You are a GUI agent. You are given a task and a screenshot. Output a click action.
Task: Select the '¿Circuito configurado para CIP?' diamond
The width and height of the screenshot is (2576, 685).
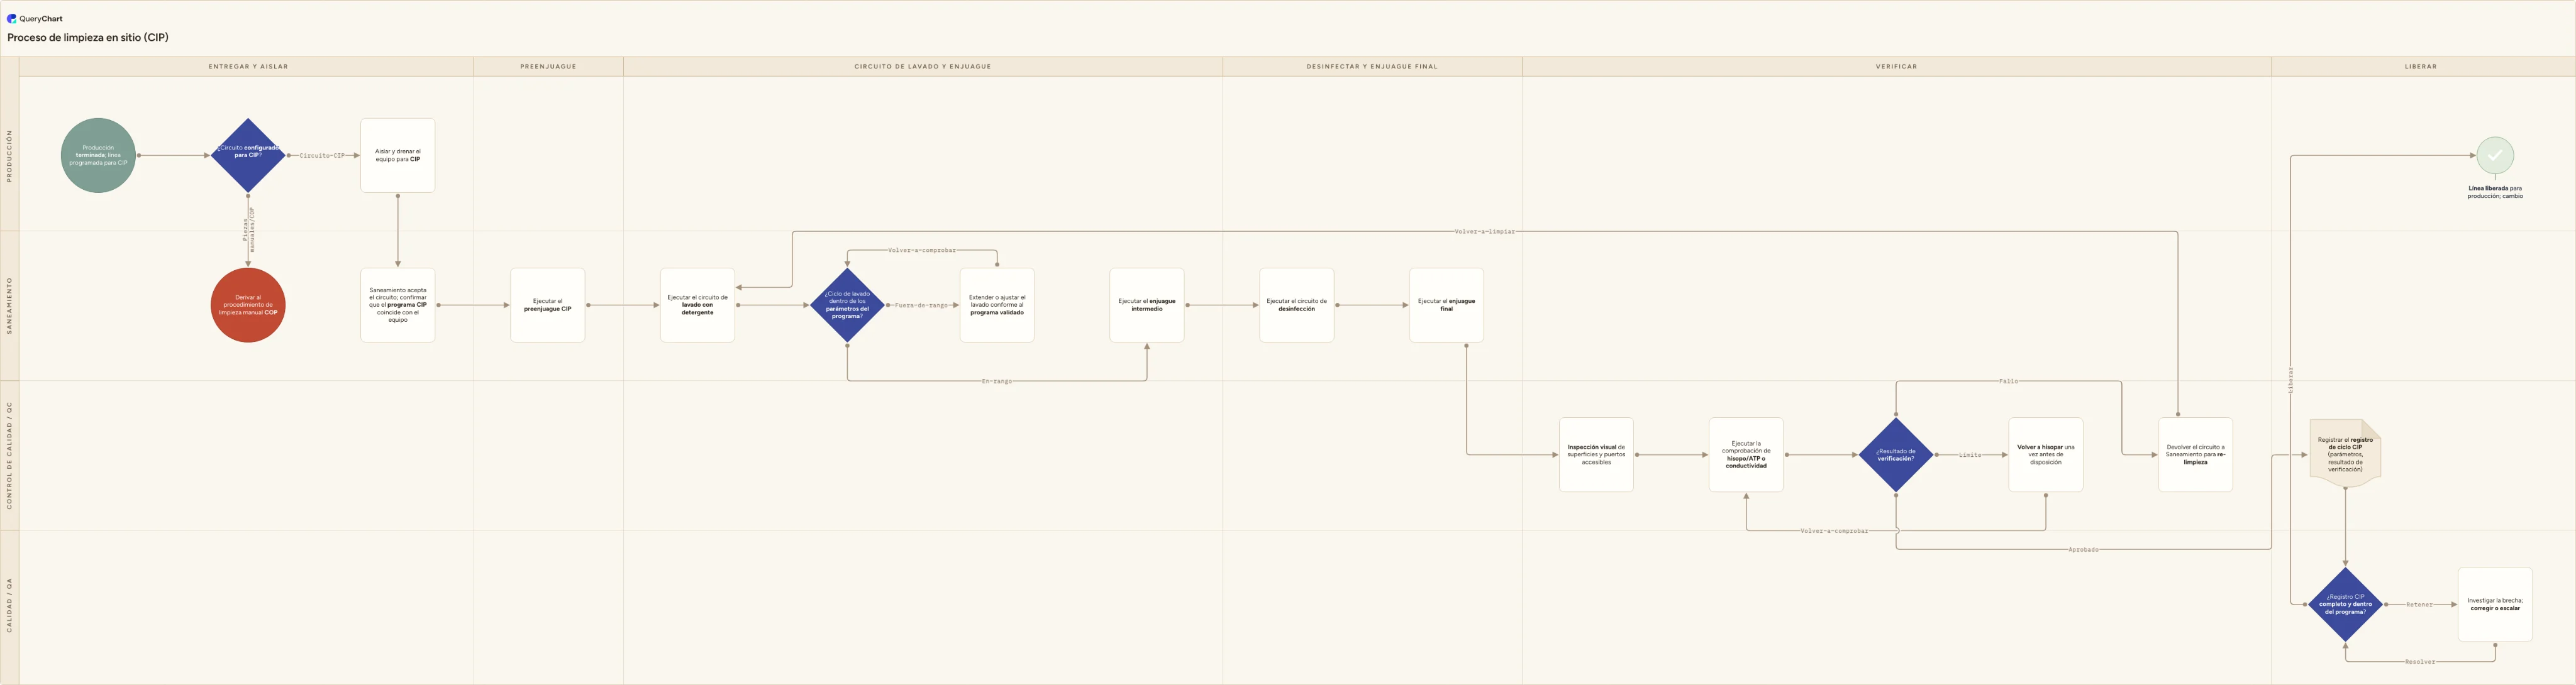[x=248, y=156]
